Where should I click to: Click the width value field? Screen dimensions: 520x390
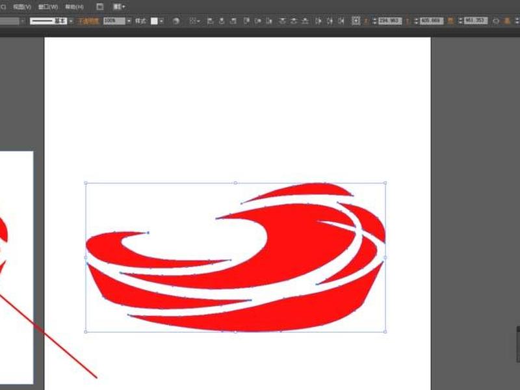pyautogui.click(x=476, y=21)
